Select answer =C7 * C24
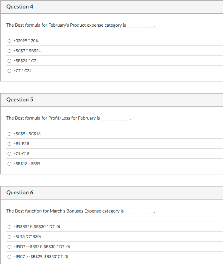223x264 pixels. [9, 71]
